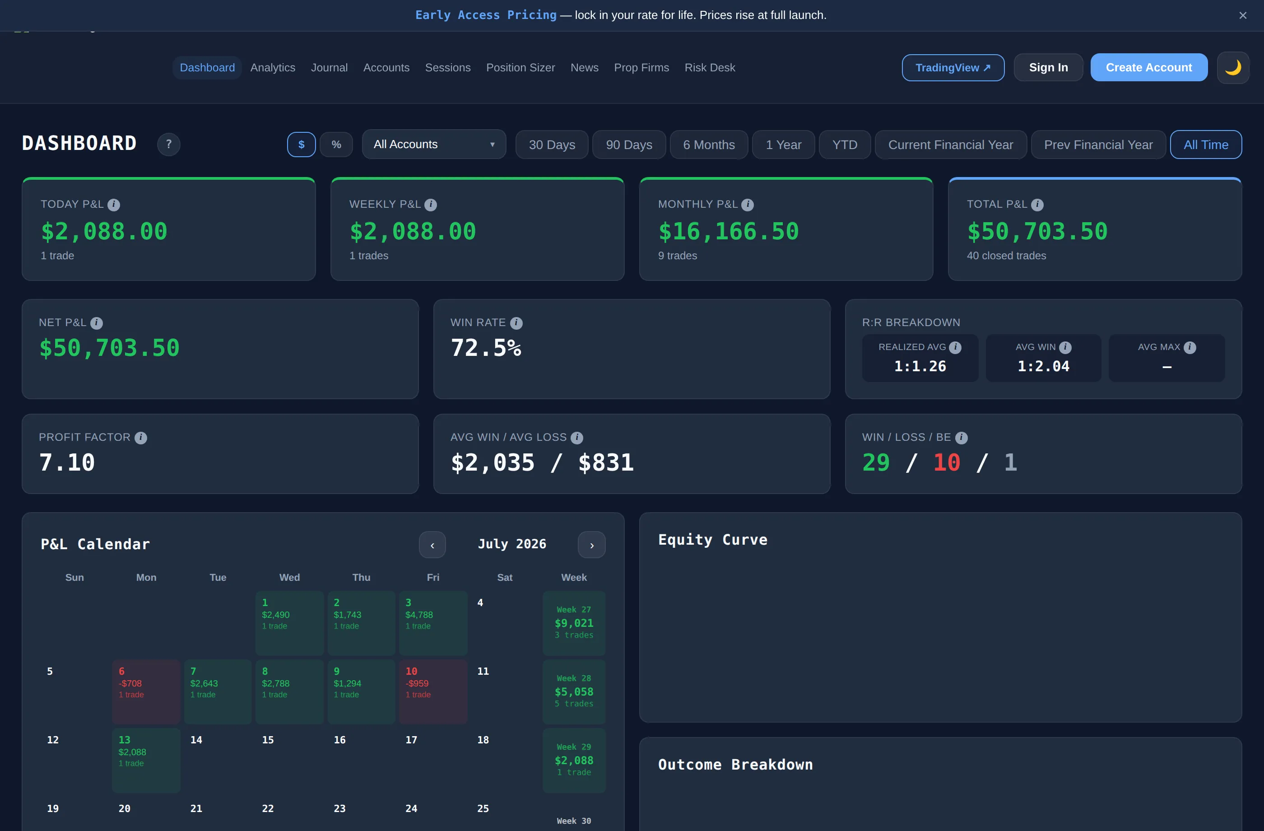Screen dimensions: 1264x831
Task: Open the All Accounts dropdown
Action: [x=434, y=144]
